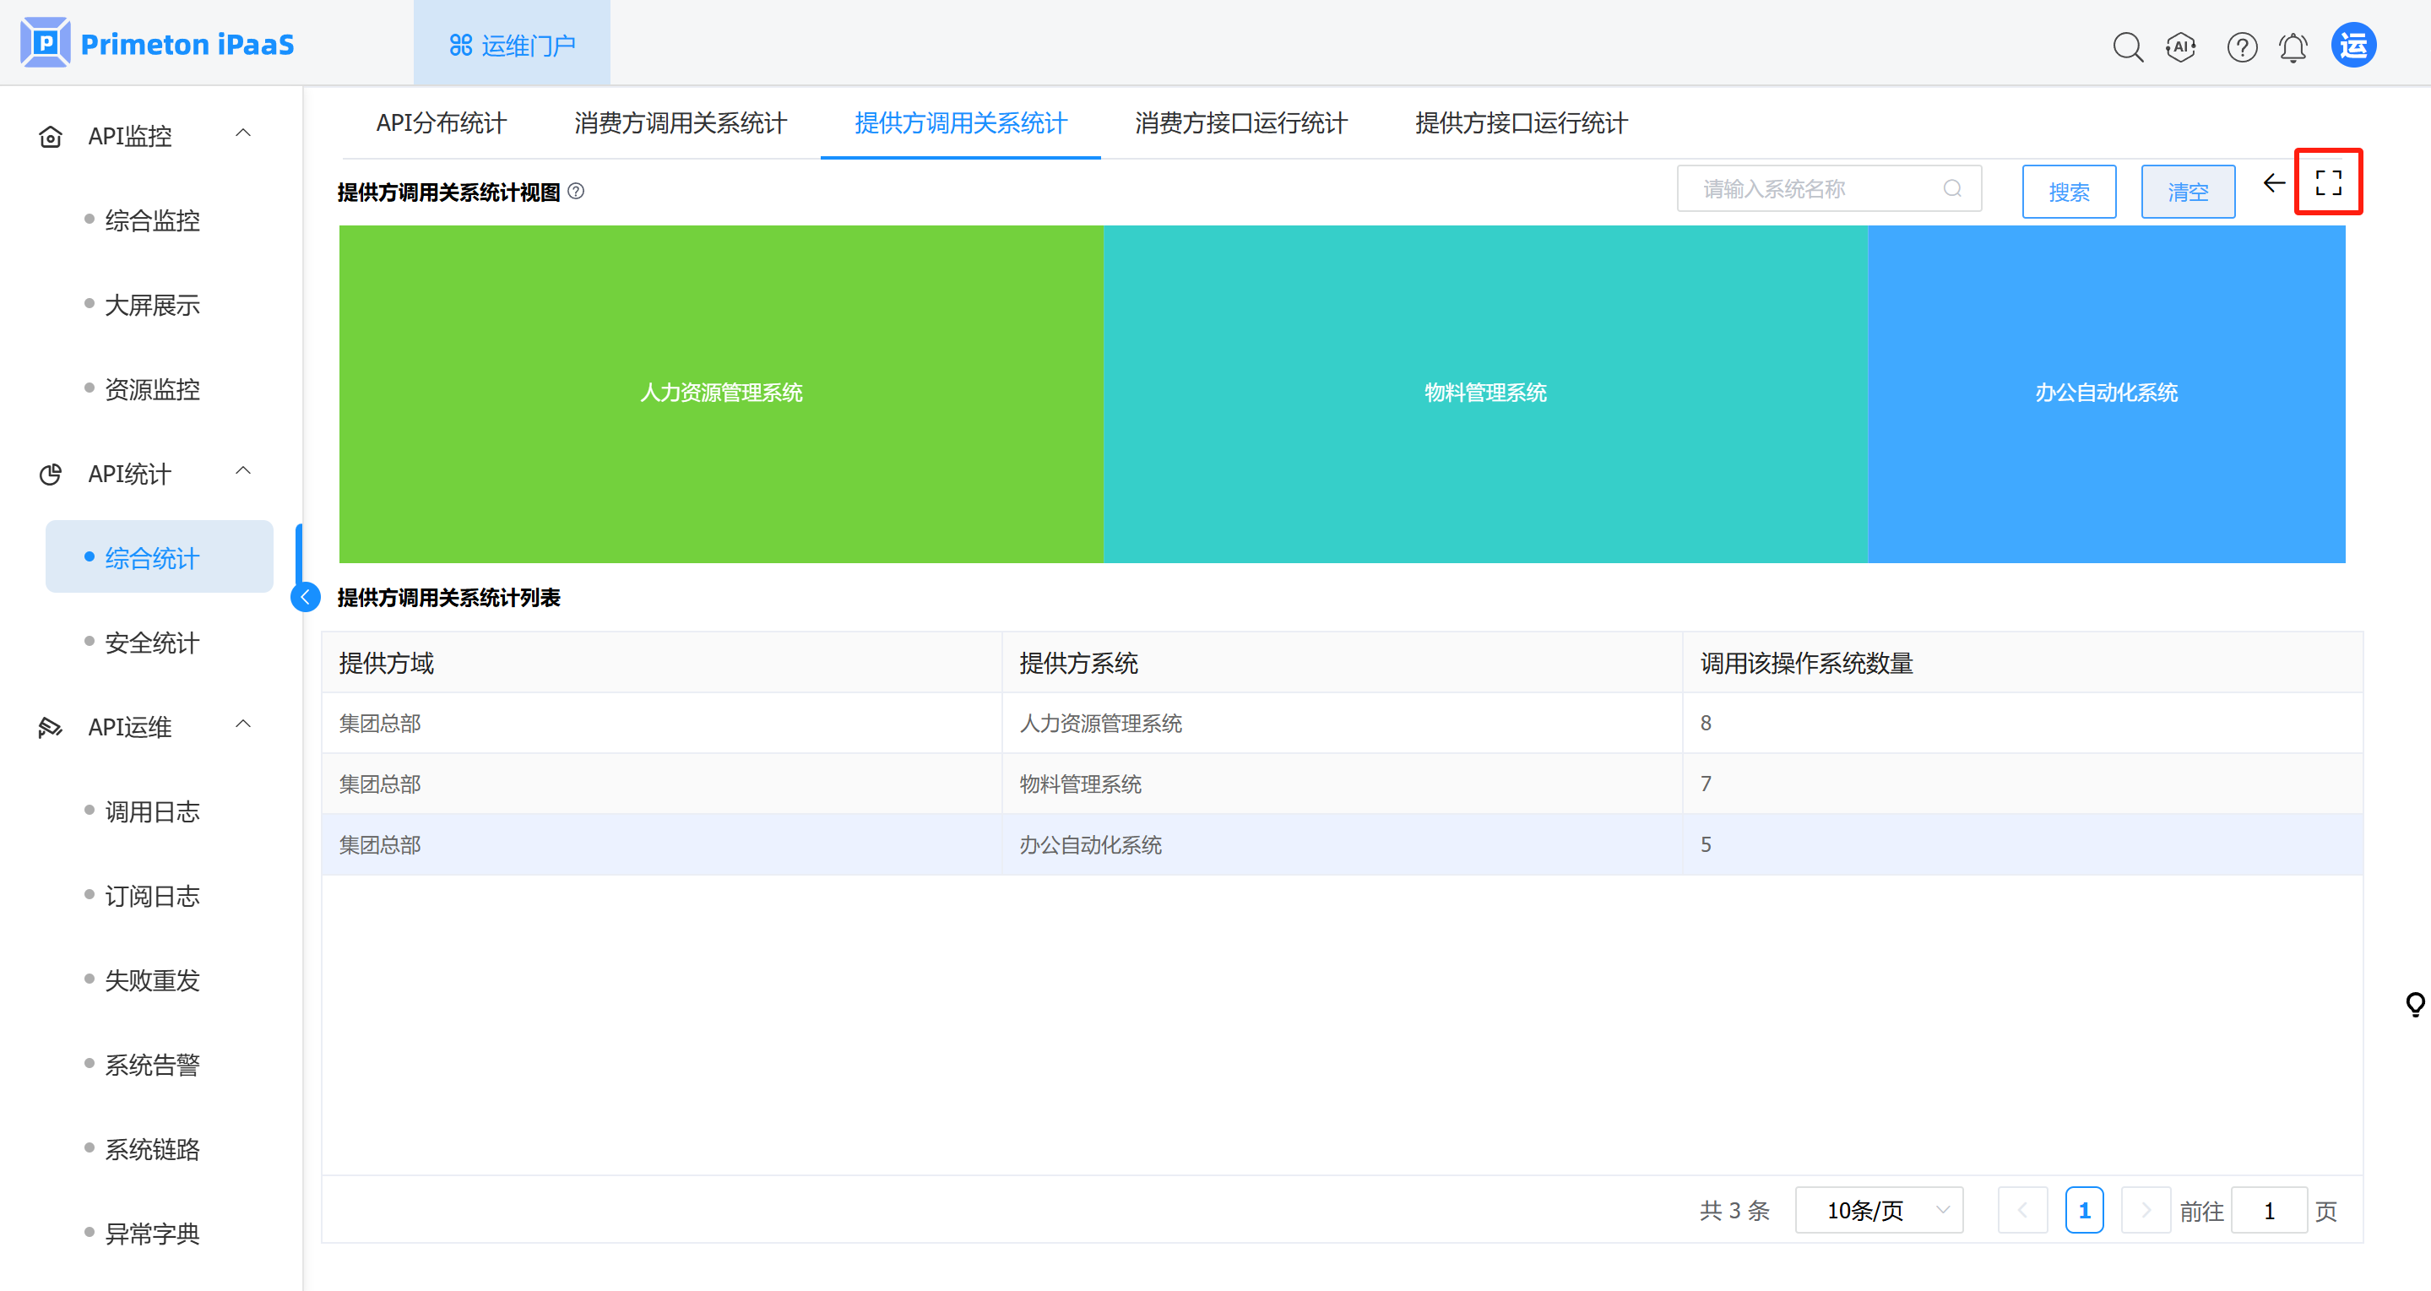Switch to 消费方调用关系统计 tab
The width and height of the screenshot is (2431, 1291).
[x=680, y=122]
